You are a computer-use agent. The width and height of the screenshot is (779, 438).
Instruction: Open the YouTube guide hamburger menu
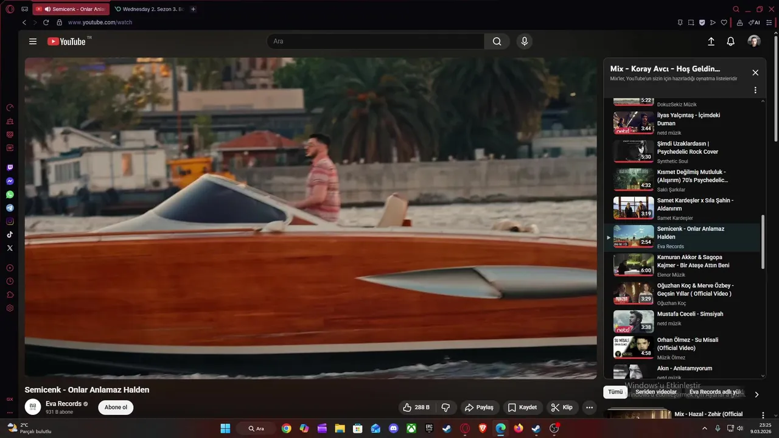click(x=33, y=41)
